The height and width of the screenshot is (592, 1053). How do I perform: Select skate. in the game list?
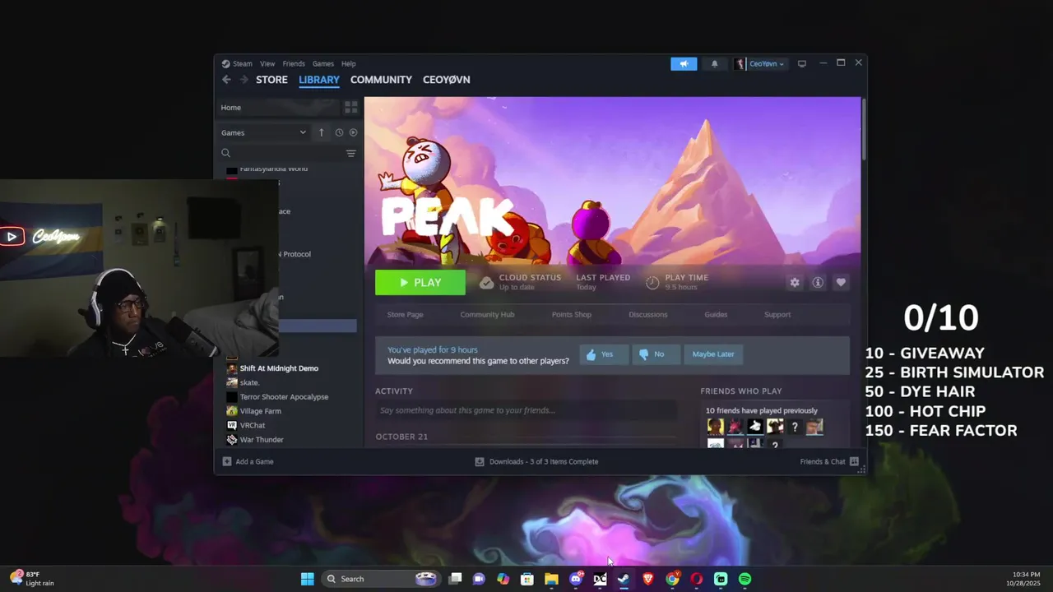(x=249, y=382)
